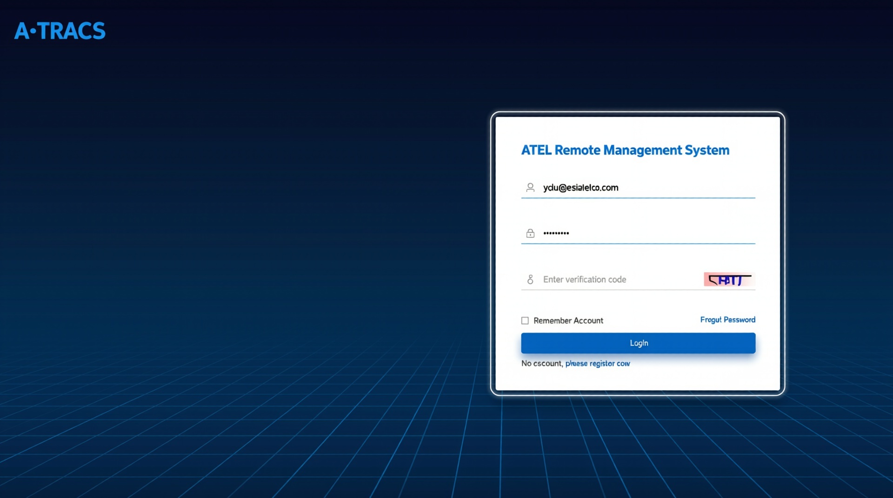The image size is (893, 498).
Task: Open the Forgot Password link
Action: 728,320
